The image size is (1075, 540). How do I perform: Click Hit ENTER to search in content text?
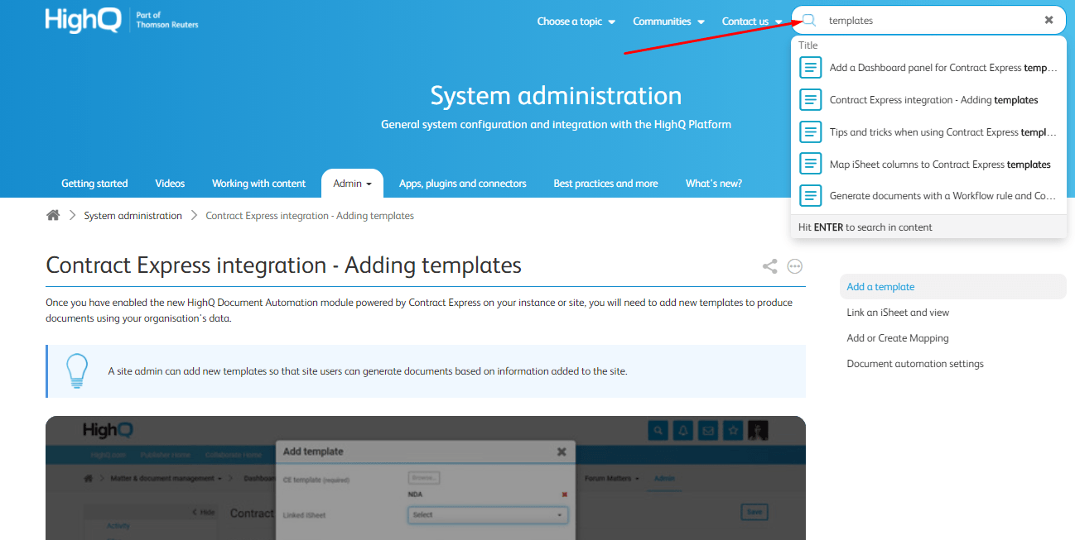click(865, 227)
